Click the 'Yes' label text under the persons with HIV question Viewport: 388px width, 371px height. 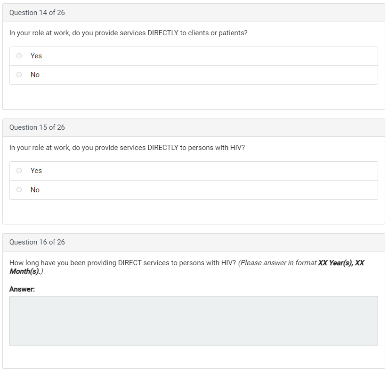(x=36, y=171)
